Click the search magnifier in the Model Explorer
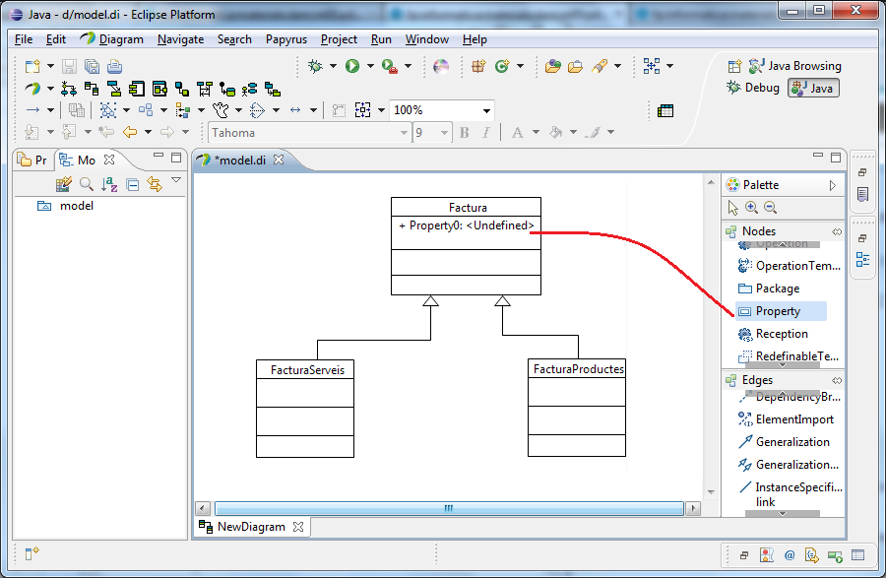 tap(87, 184)
